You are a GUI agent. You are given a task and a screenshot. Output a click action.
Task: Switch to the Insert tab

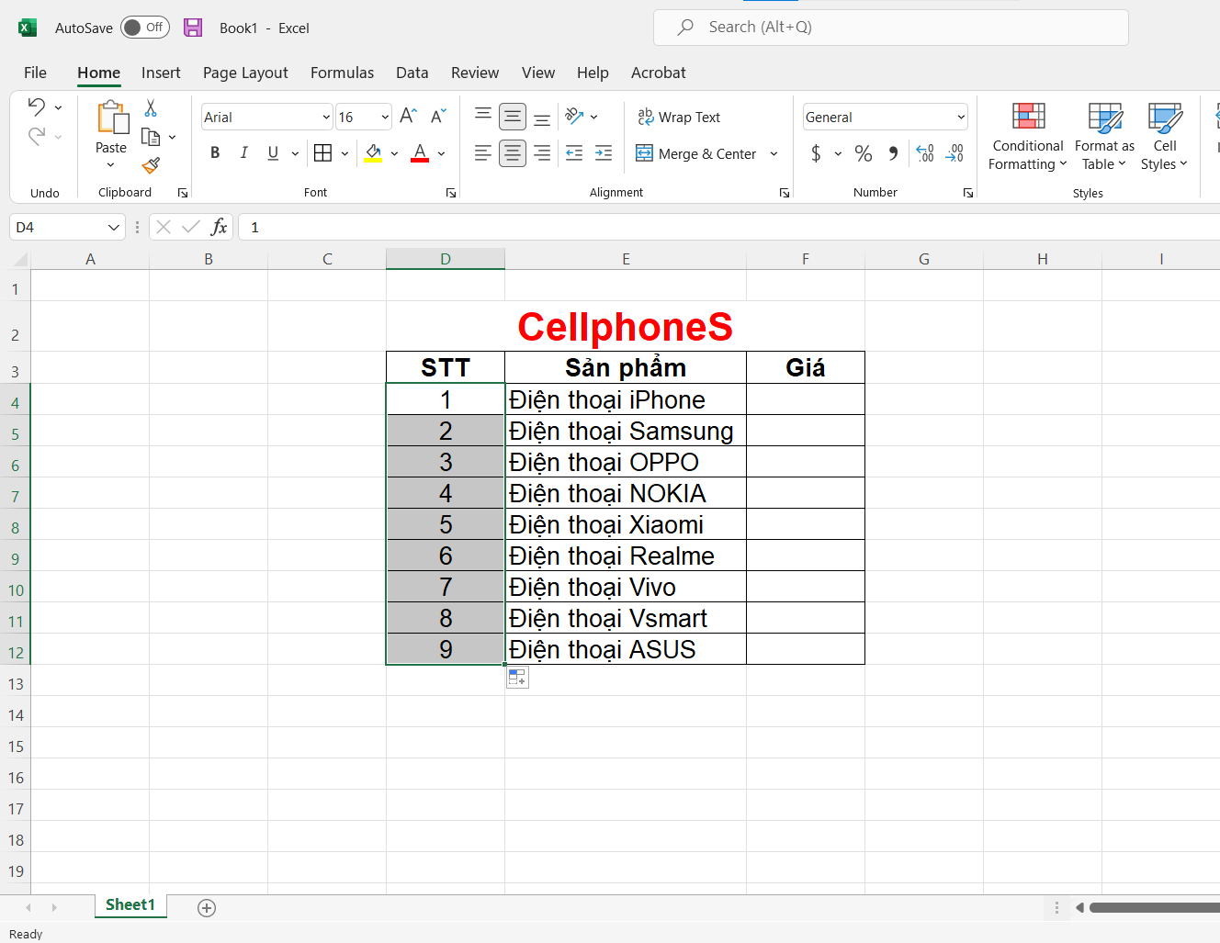pos(161,73)
